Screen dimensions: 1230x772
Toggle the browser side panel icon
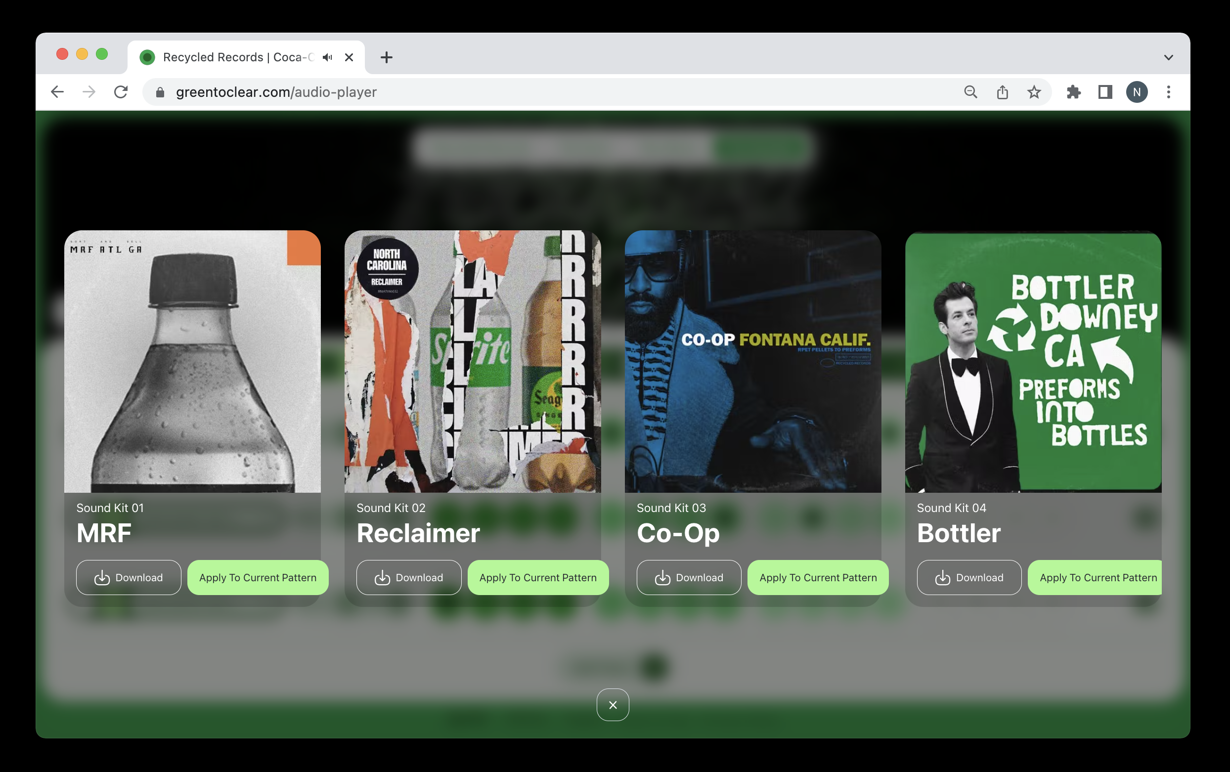[x=1105, y=92]
